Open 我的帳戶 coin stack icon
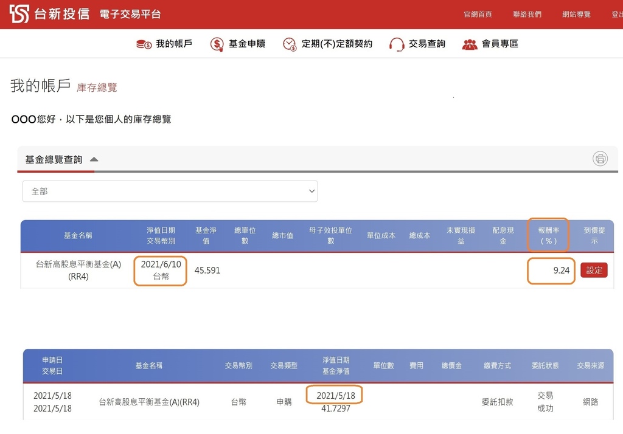 pyautogui.click(x=145, y=43)
